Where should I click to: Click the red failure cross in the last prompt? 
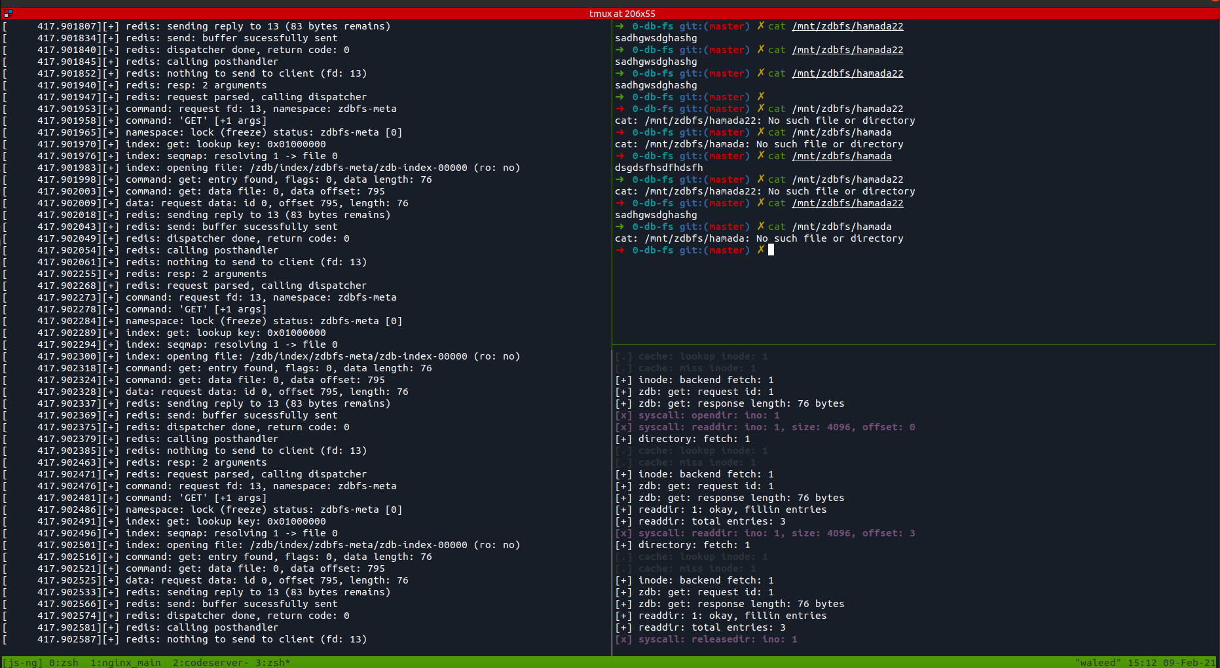[760, 250]
